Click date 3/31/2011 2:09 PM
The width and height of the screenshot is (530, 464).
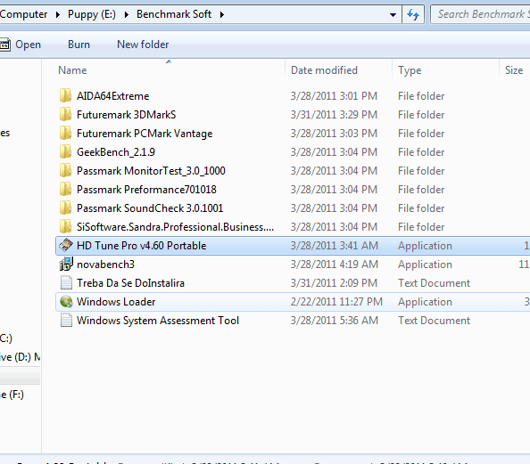[334, 283]
